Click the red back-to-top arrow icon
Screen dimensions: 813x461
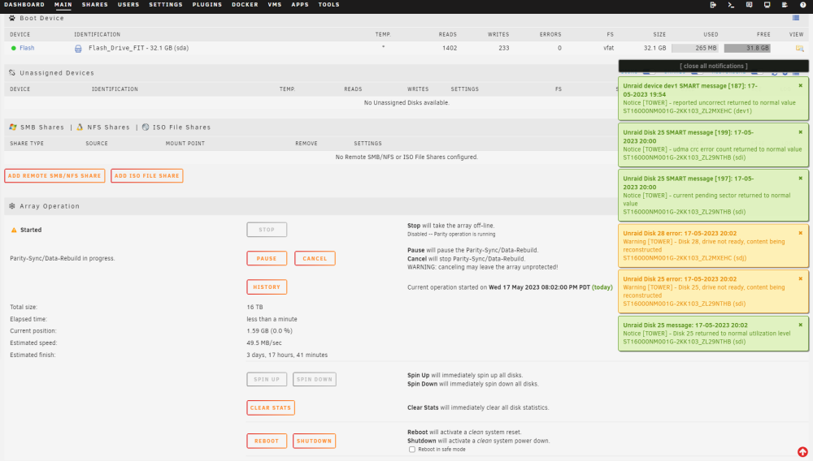802,452
